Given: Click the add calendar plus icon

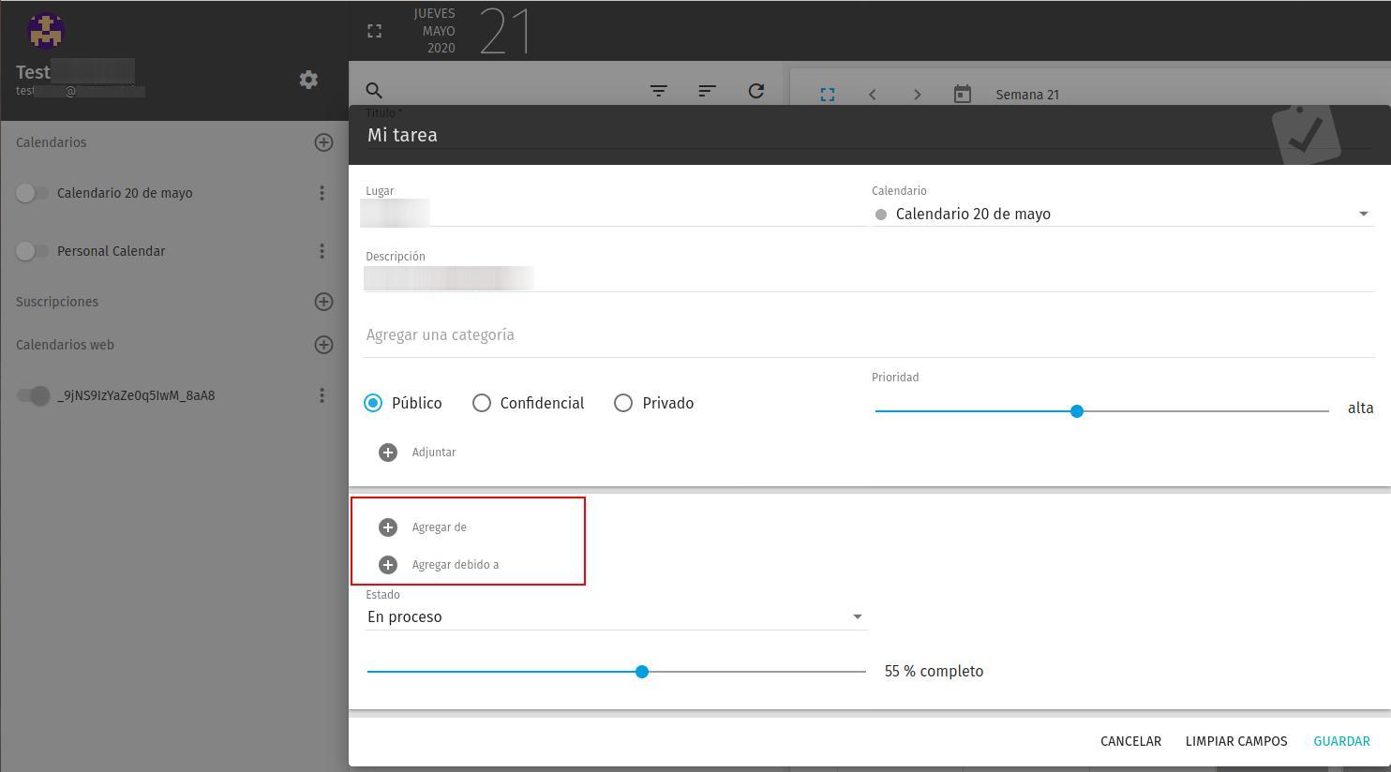Looking at the screenshot, I should click(x=323, y=142).
